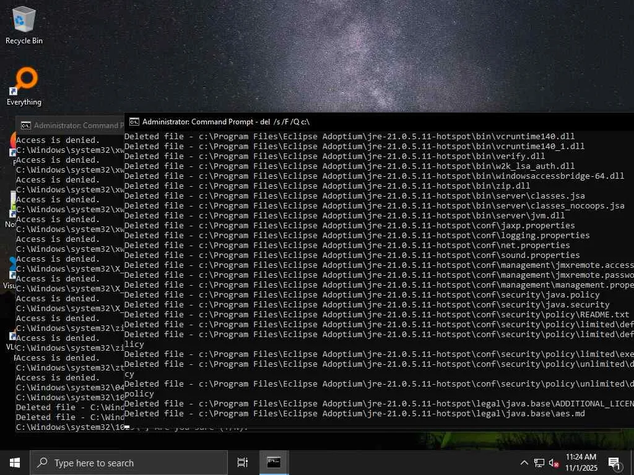
Task: Open the Action Center notifications icon
Action: click(614, 463)
